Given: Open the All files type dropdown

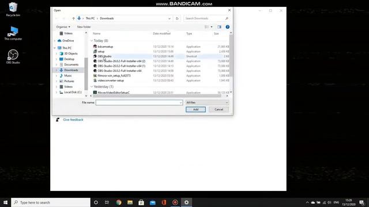Looking at the screenshot, I should 207,102.
